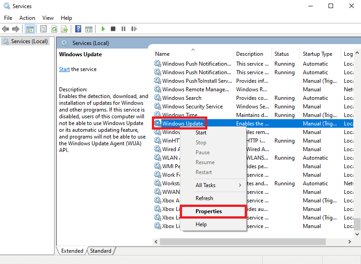Choose Restart from the context menu

[204, 172]
